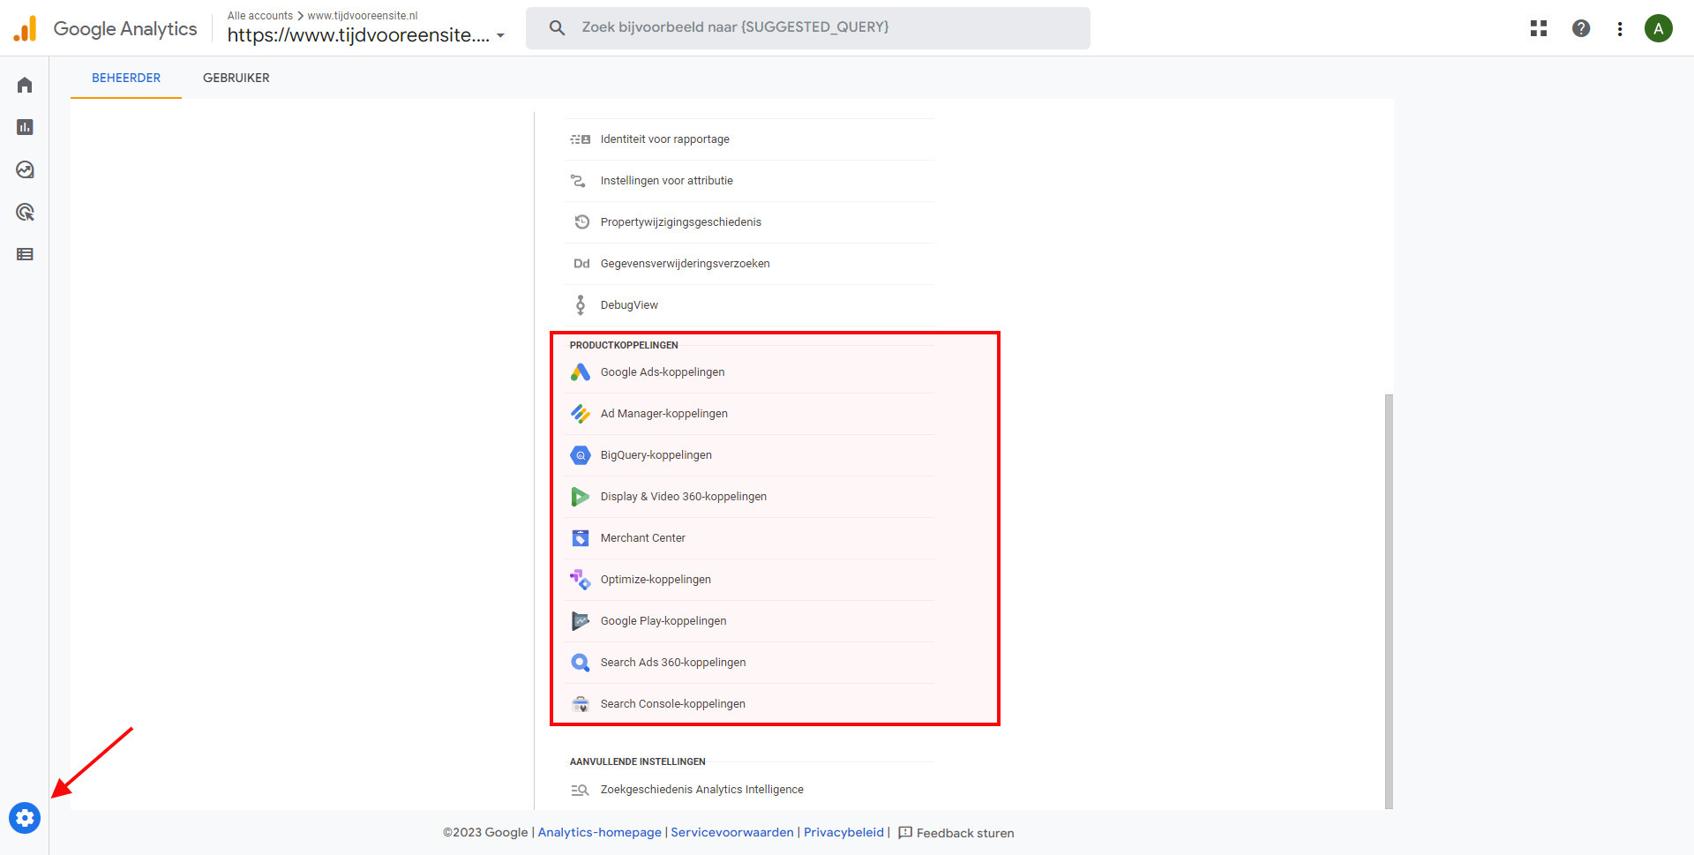Click the www.tijdvooreensite.nl breadcrumb

pos(363,16)
